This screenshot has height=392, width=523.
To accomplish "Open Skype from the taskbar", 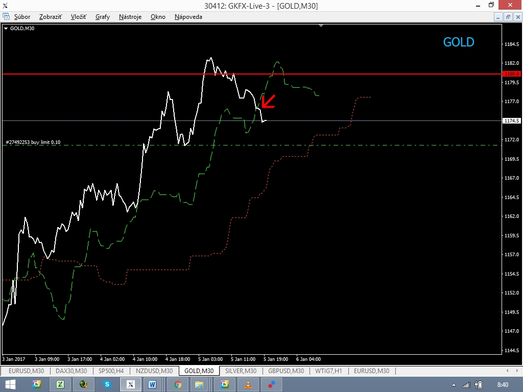I will [107, 385].
